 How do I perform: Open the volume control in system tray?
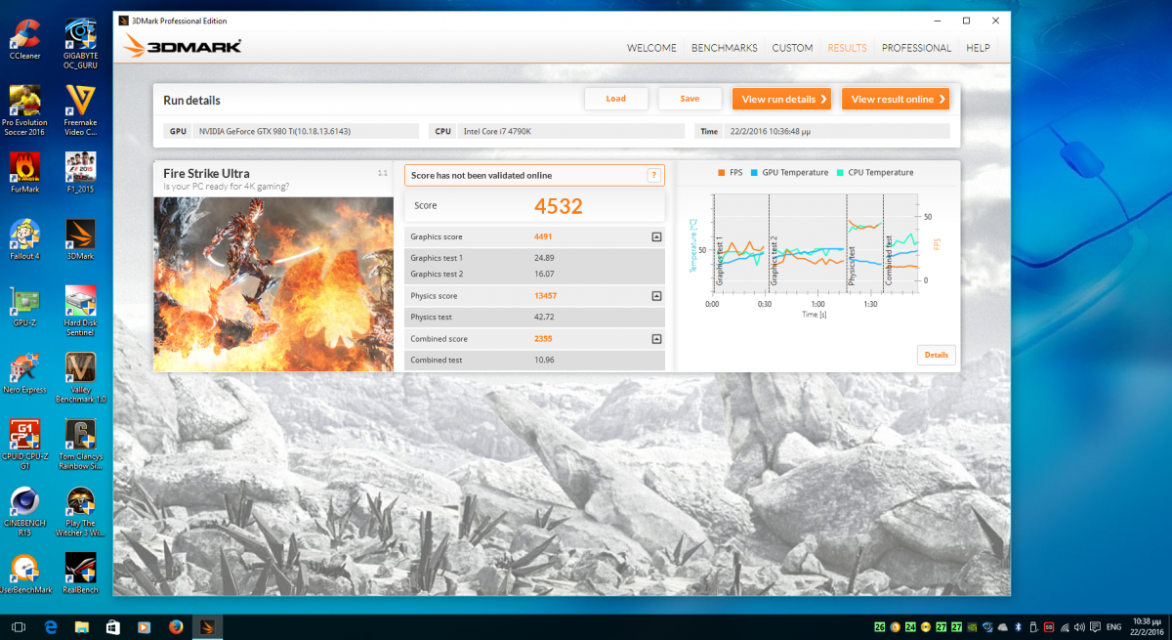(x=1079, y=626)
